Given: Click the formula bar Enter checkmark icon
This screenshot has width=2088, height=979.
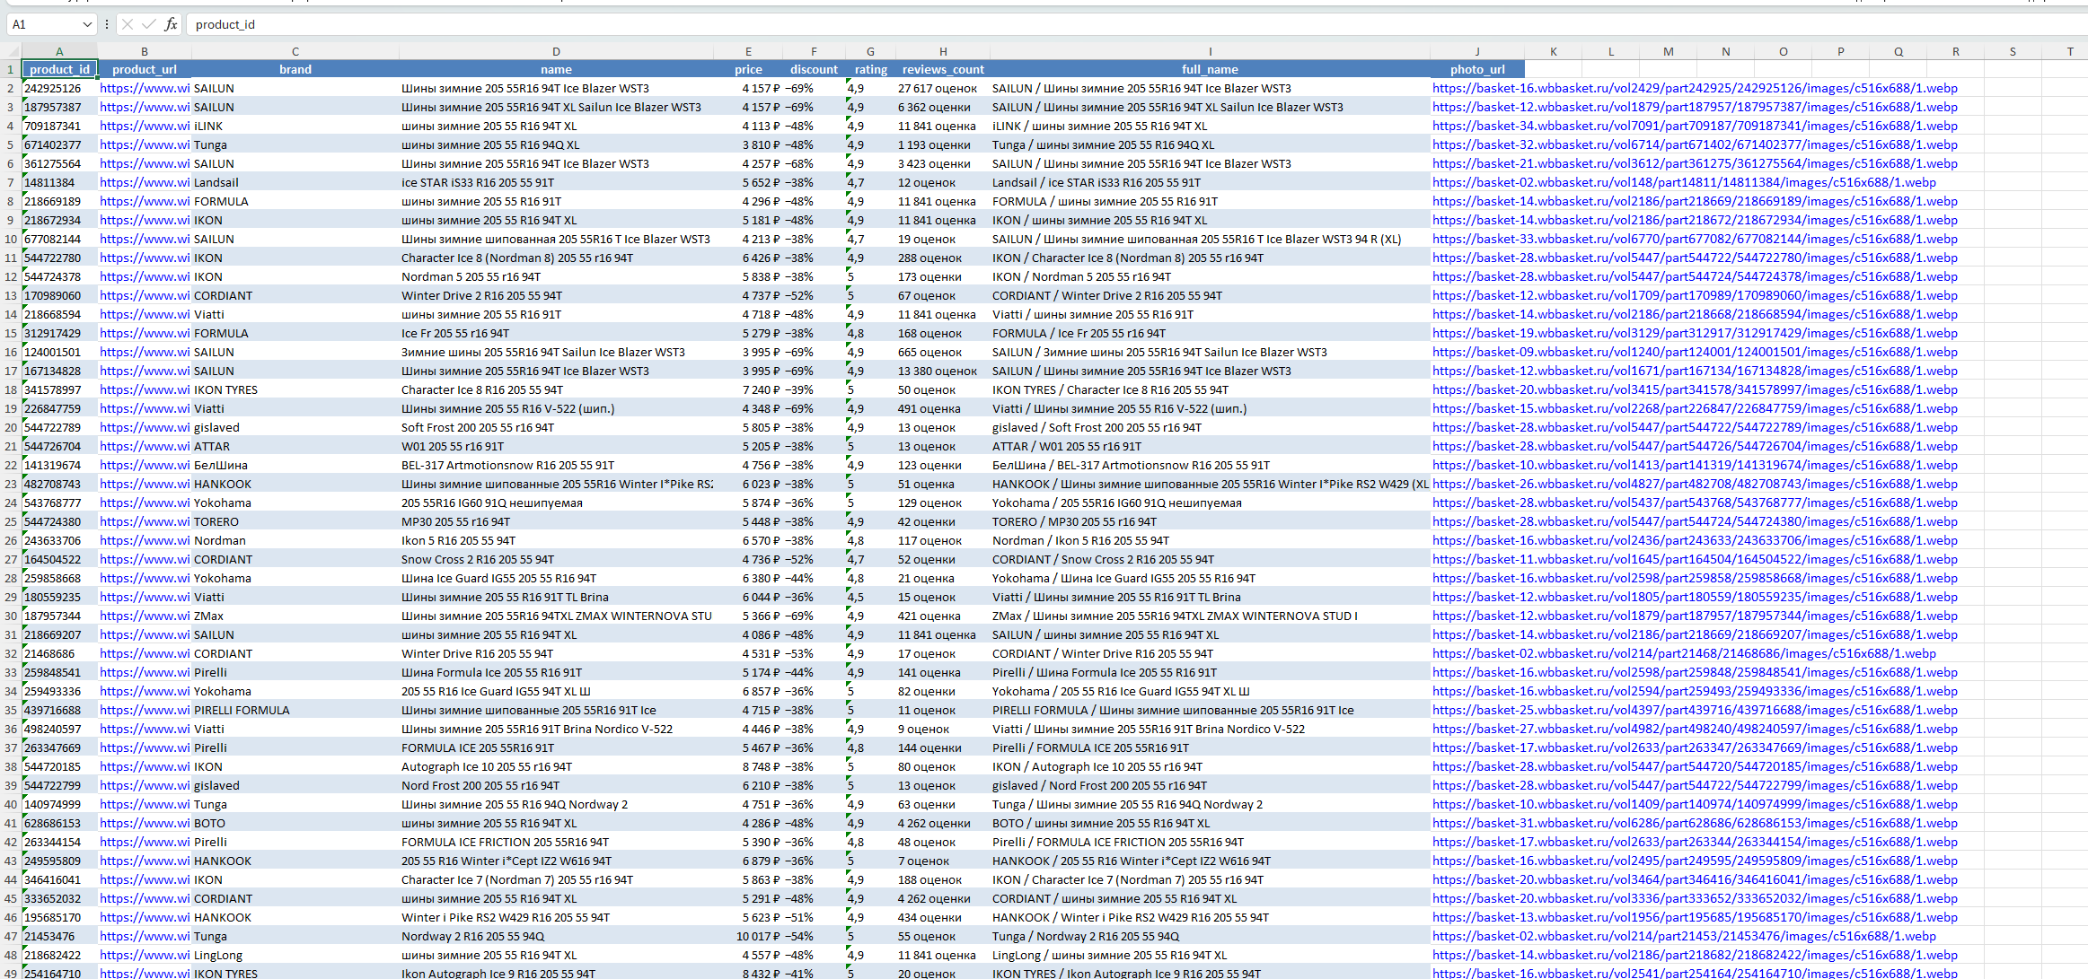Looking at the screenshot, I should pos(148,24).
